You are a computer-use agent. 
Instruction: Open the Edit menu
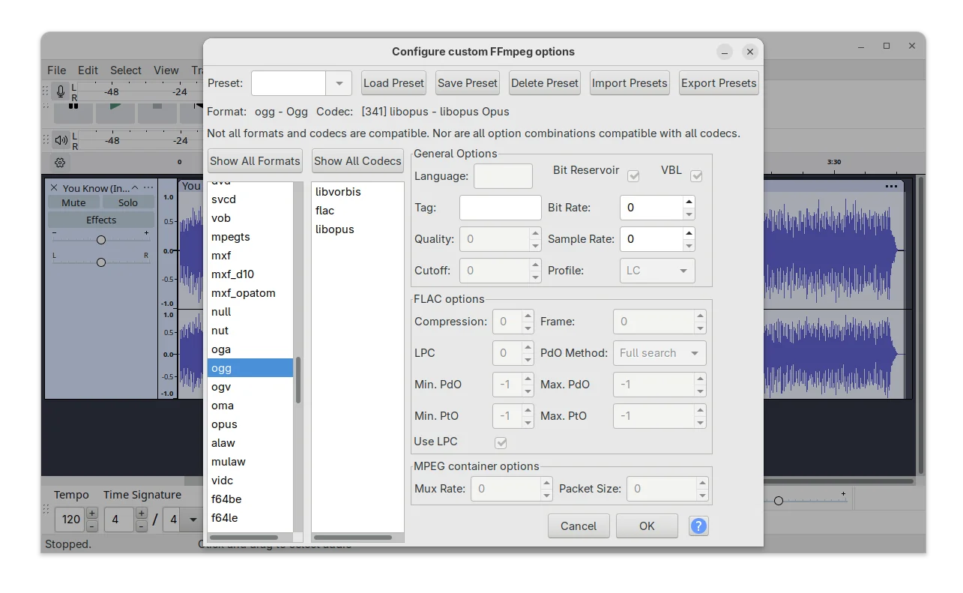click(x=88, y=70)
